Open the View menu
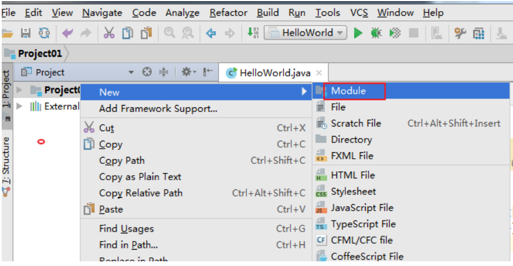513x266 pixels. [62, 12]
